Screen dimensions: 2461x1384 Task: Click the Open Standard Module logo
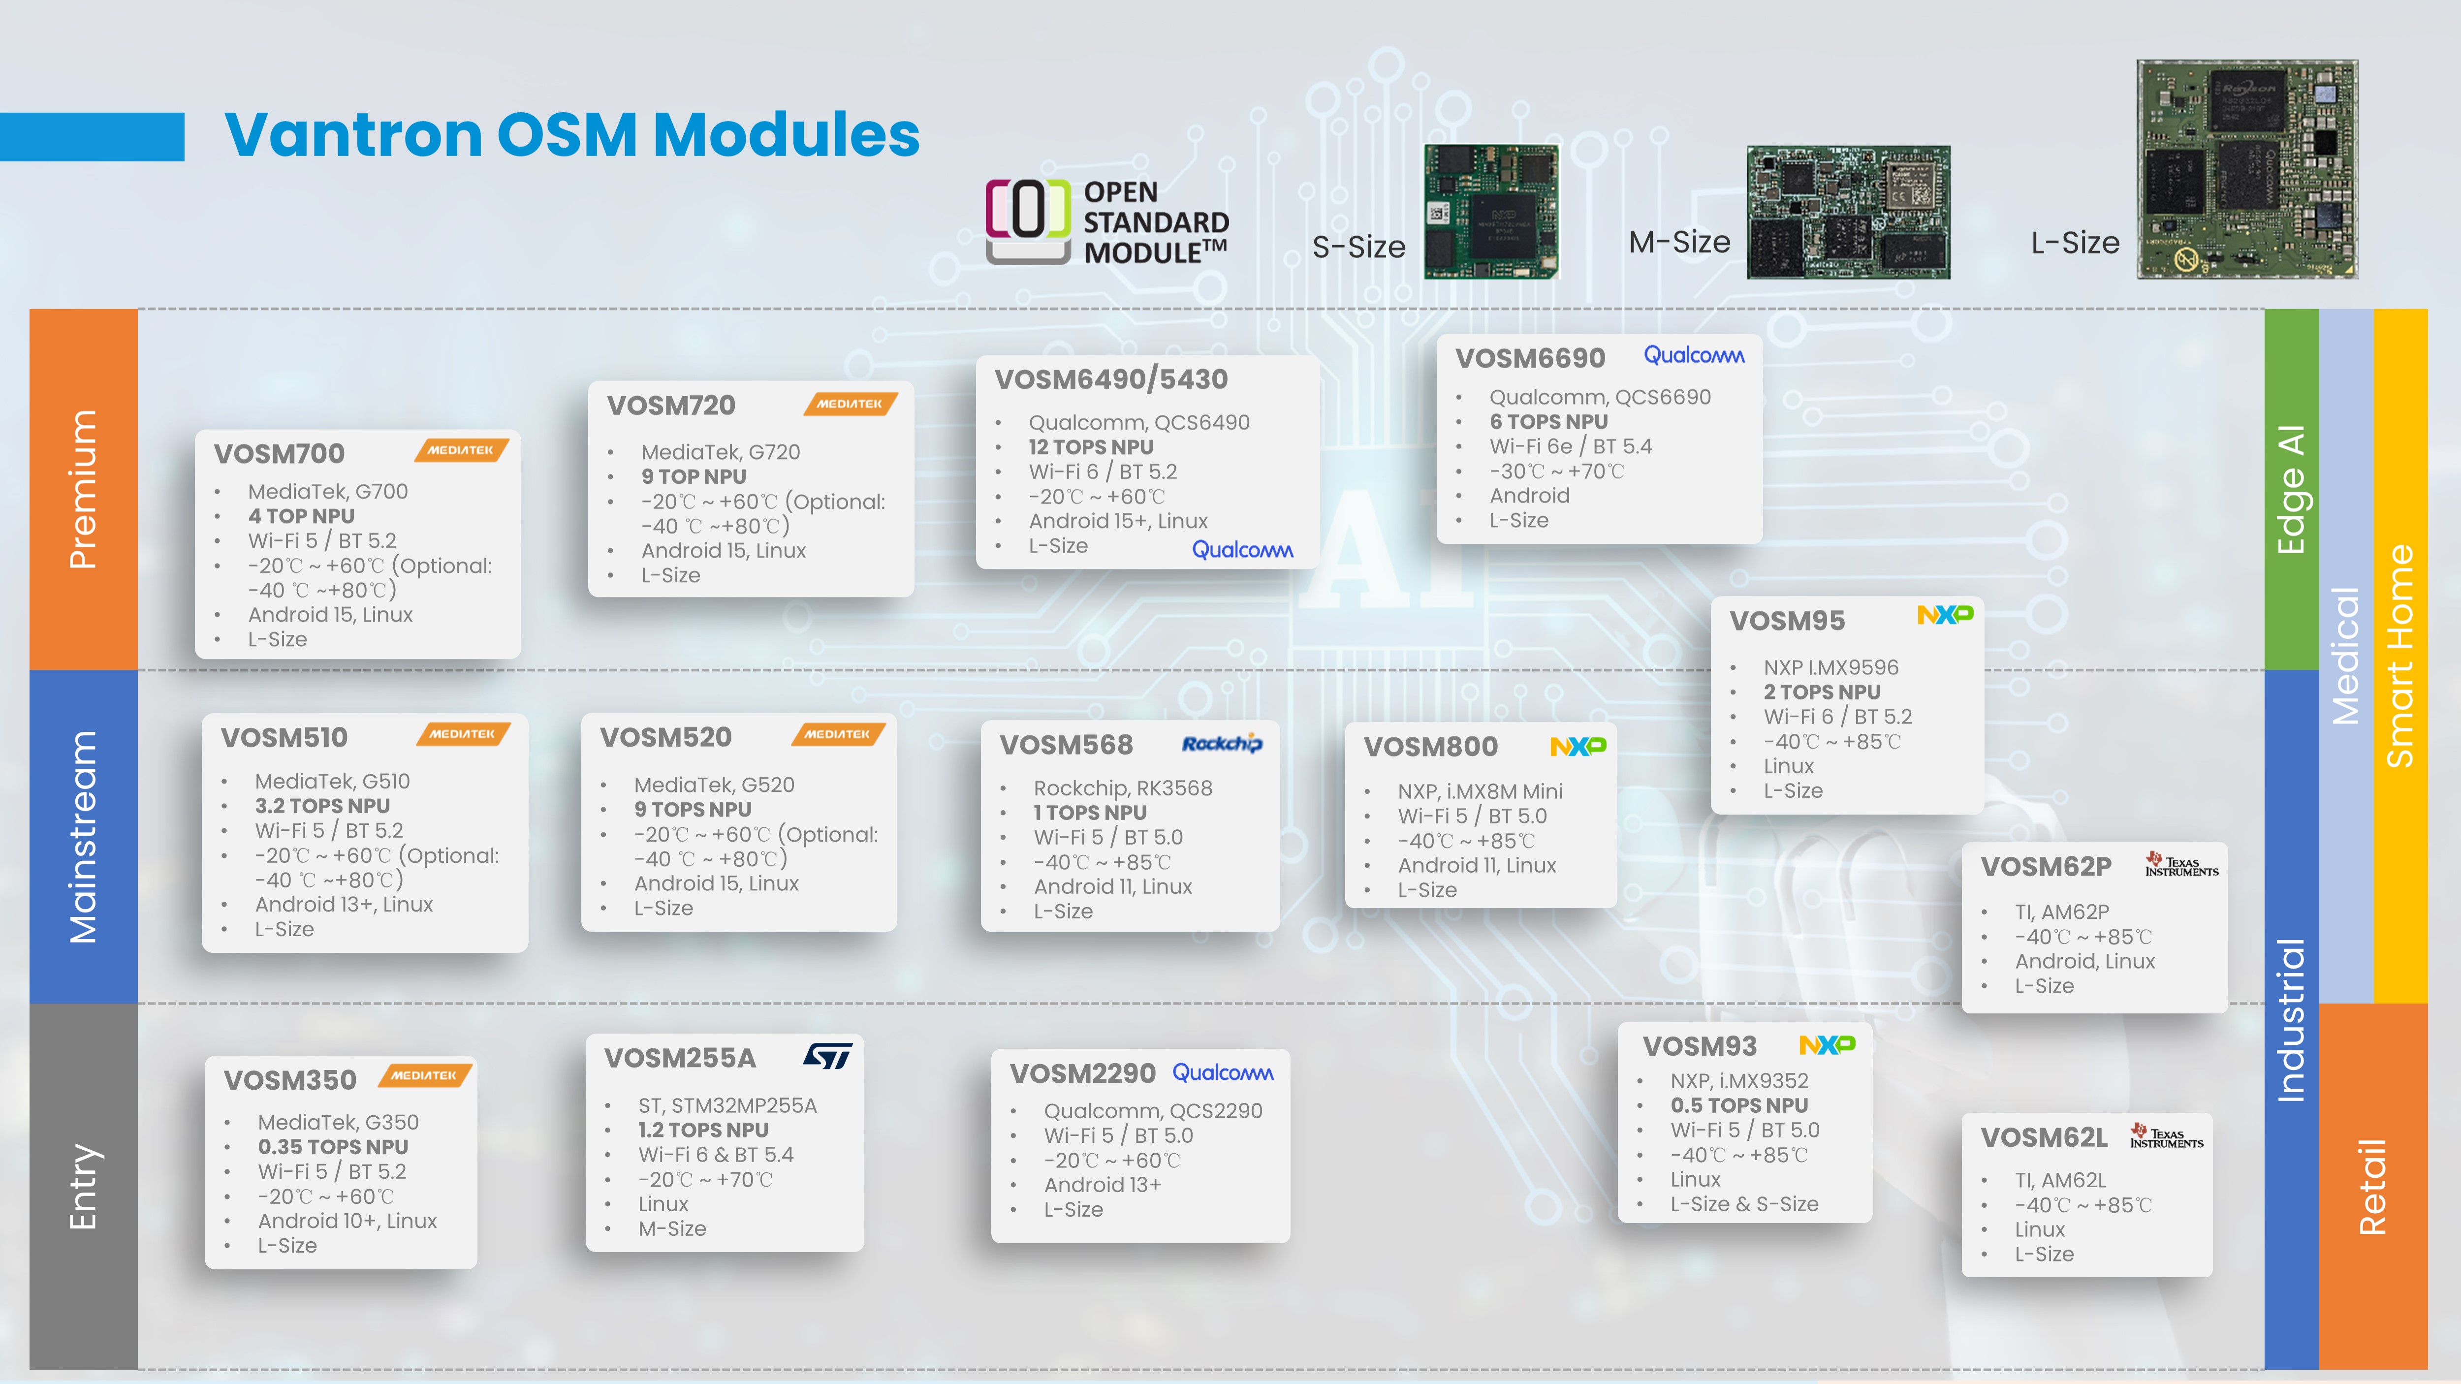(x=1107, y=221)
